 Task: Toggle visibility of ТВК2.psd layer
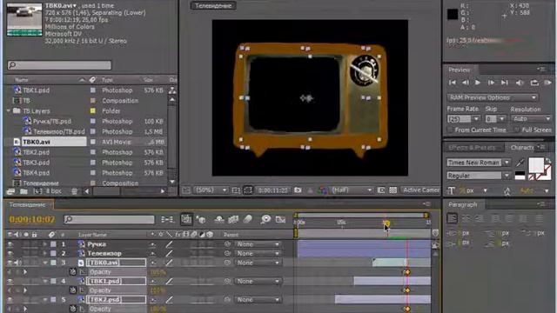point(10,299)
